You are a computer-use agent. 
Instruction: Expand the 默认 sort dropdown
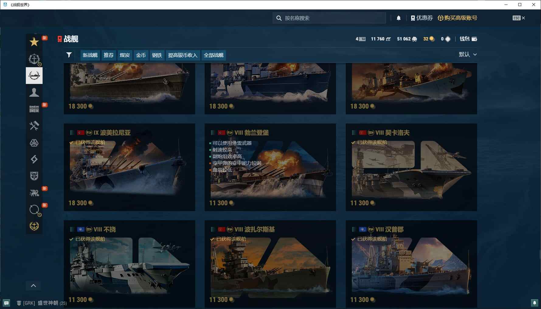468,54
